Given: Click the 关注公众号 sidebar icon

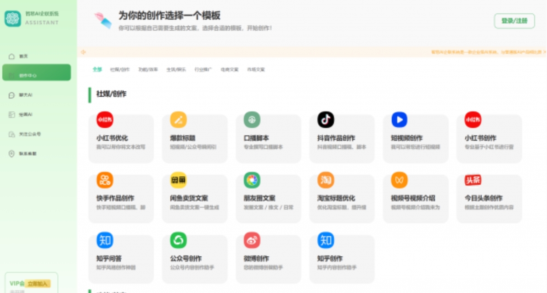Looking at the screenshot, I should click(11, 134).
